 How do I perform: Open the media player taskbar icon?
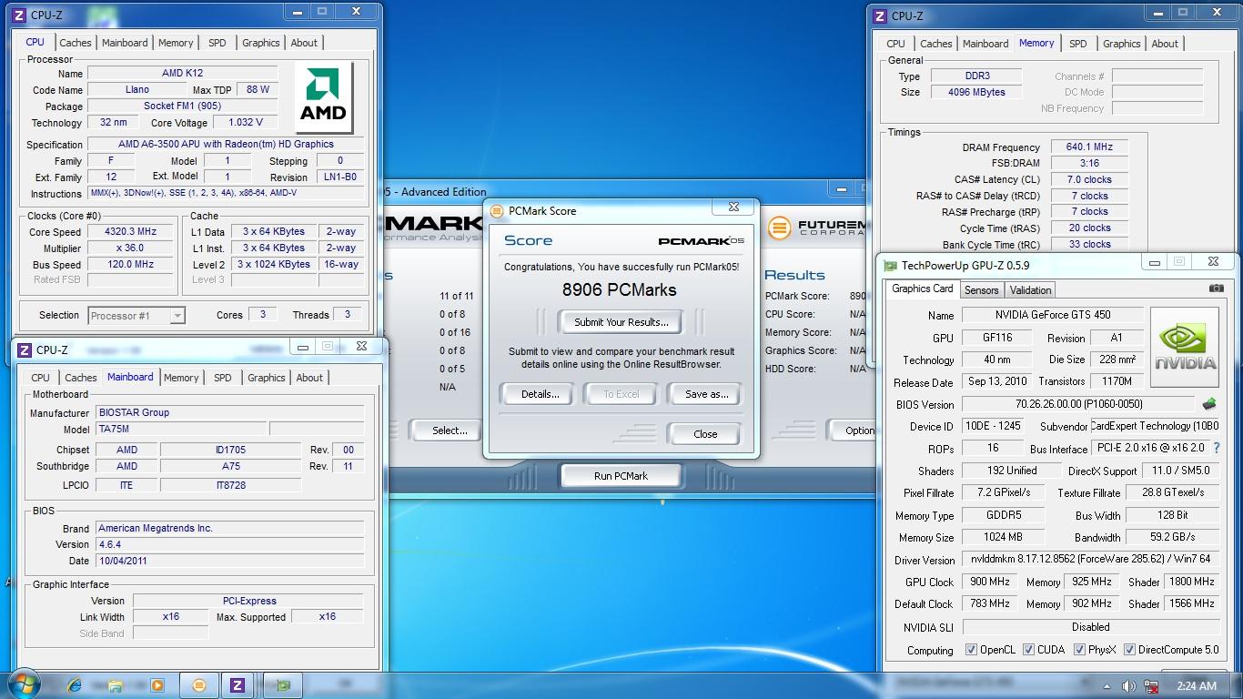(x=157, y=685)
